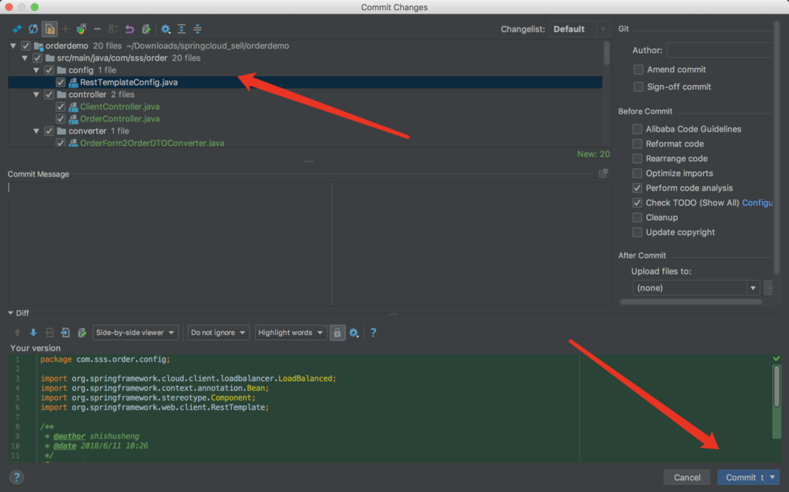Click Expand All in changes toolbar

tap(181, 29)
